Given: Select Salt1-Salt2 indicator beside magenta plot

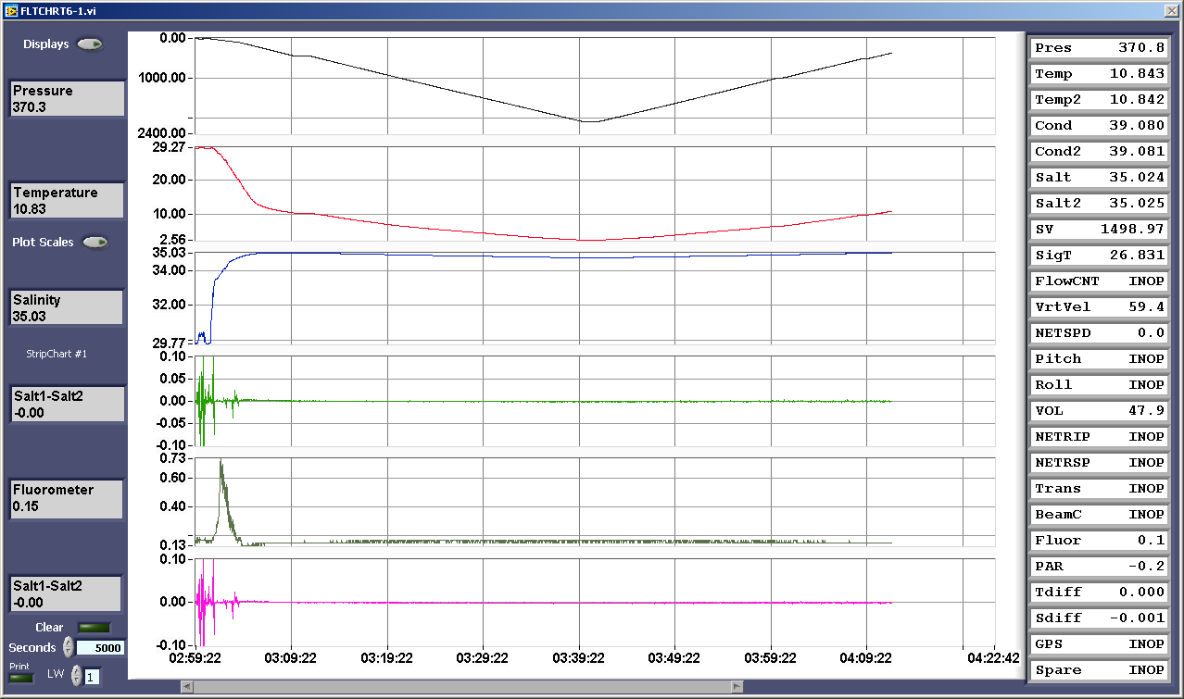Looking at the screenshot, I should coord(67,593).
